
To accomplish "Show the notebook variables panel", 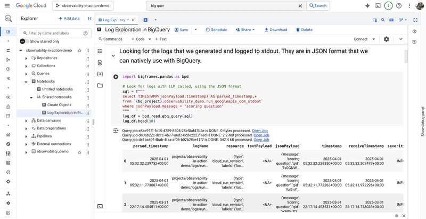I will point(100,74).
